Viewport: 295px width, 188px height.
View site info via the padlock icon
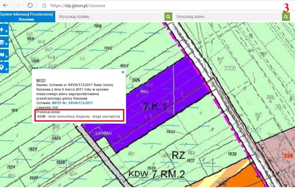pyautogui.click(x=44, y=5)
